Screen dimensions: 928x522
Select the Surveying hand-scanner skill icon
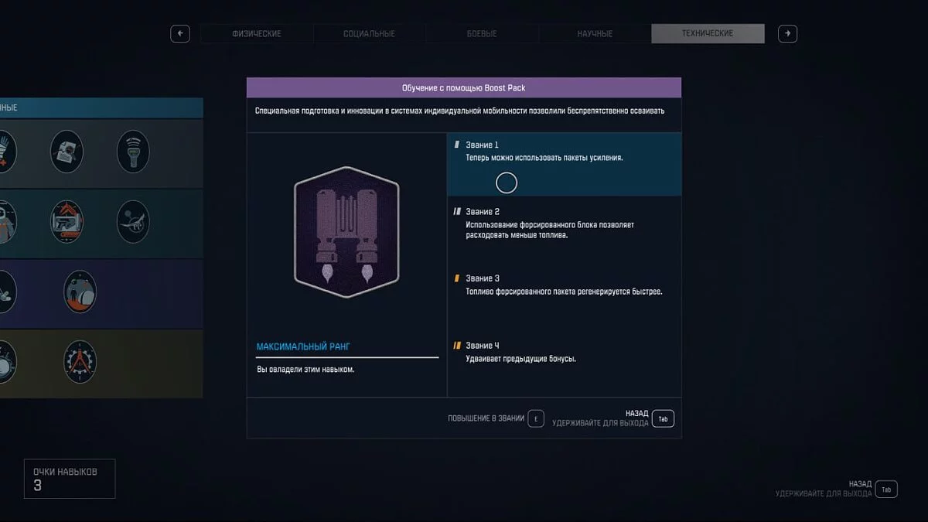coord(133,152)
